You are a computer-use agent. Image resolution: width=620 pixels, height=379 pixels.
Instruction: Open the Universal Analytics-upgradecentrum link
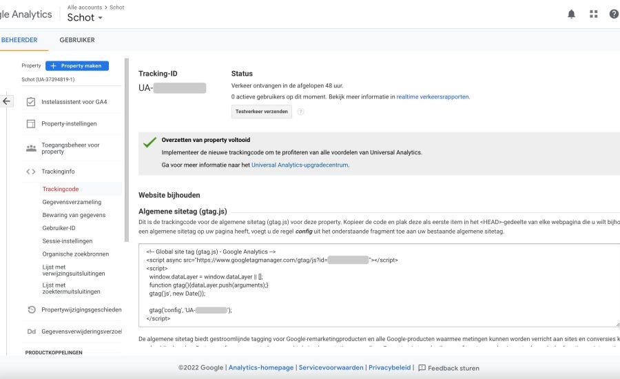(x=300, y=165)
